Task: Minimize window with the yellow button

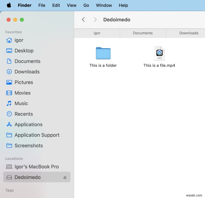Action: pyautogui.click(x=15, y=20)
